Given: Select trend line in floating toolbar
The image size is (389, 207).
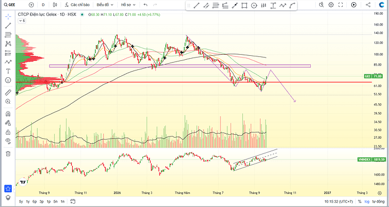Looking at the screenshot, I should (x=197, y=6).
